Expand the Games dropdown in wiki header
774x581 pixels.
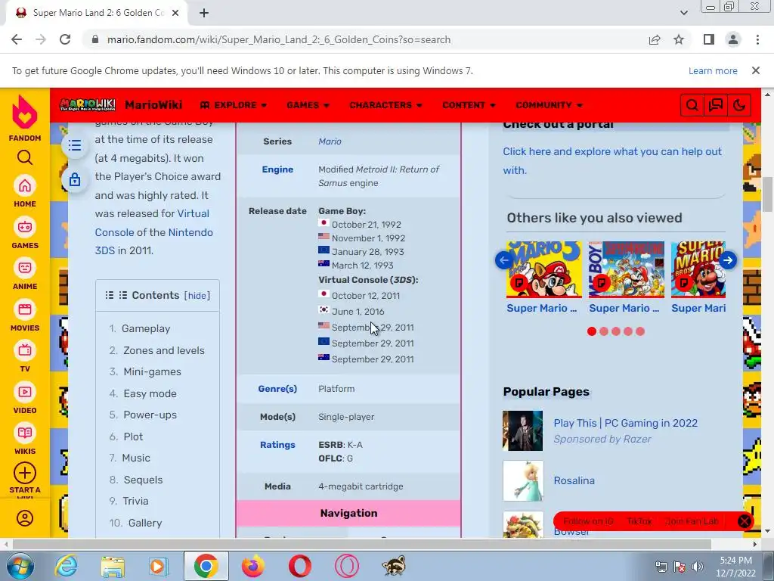coord(308,105)
